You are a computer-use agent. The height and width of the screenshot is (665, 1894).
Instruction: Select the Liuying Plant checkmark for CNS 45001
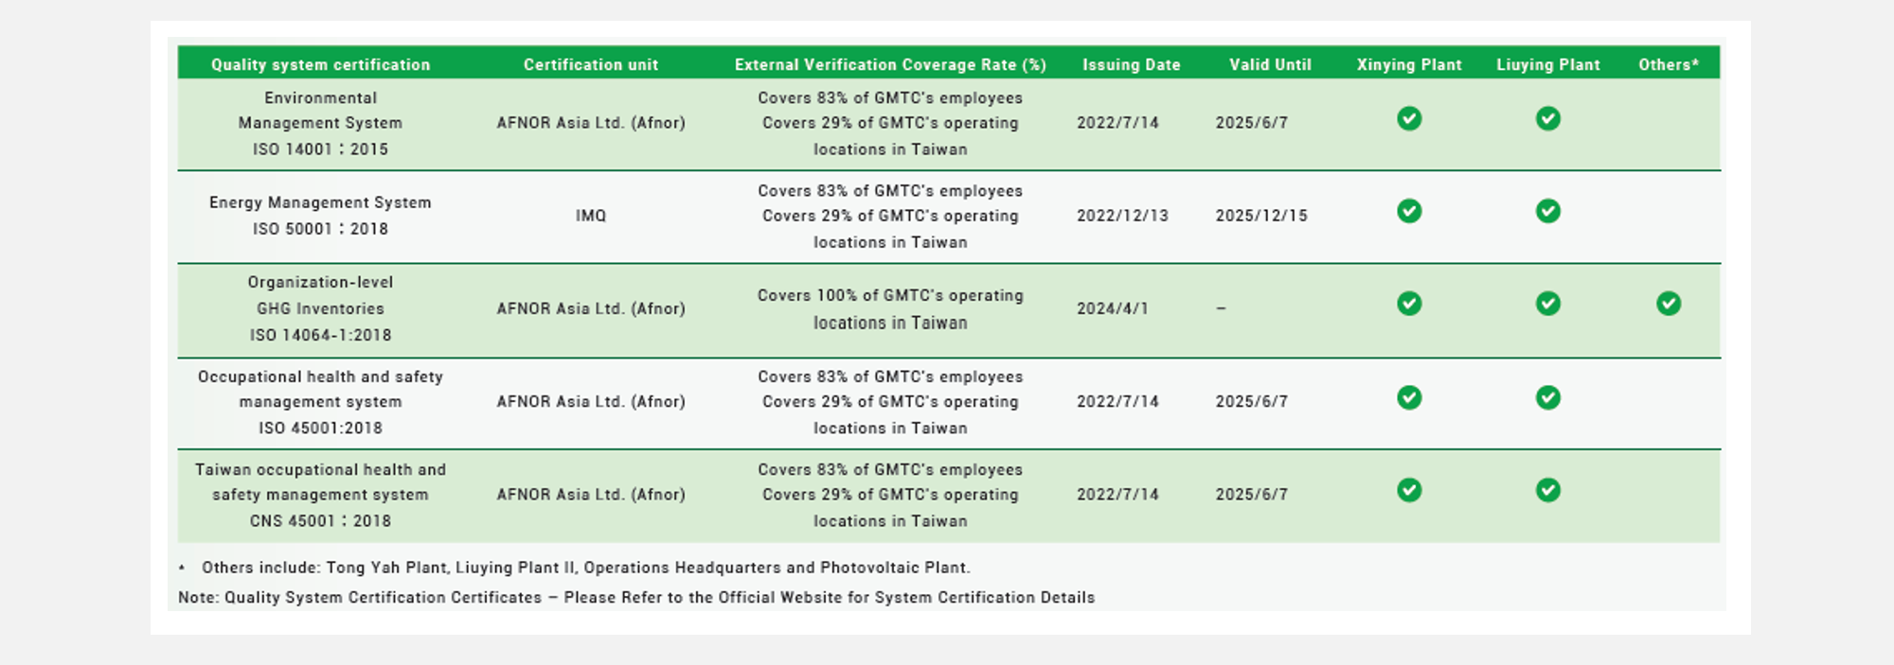click(1548, 490)
